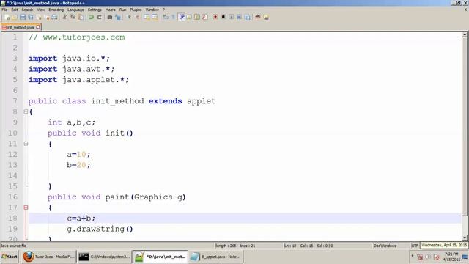Viewport: 469px width, 264px height.
Task: Click on 'import java.applet.*;' line
Action: [78, 80]
